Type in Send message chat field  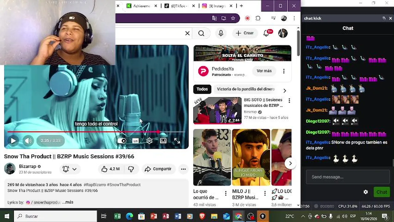point(347,177)
